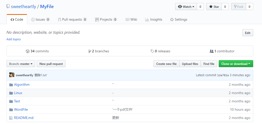The height and width of the screenshot is (124, 262).
Task: Edit the repository description
Action: coord(247,33)
